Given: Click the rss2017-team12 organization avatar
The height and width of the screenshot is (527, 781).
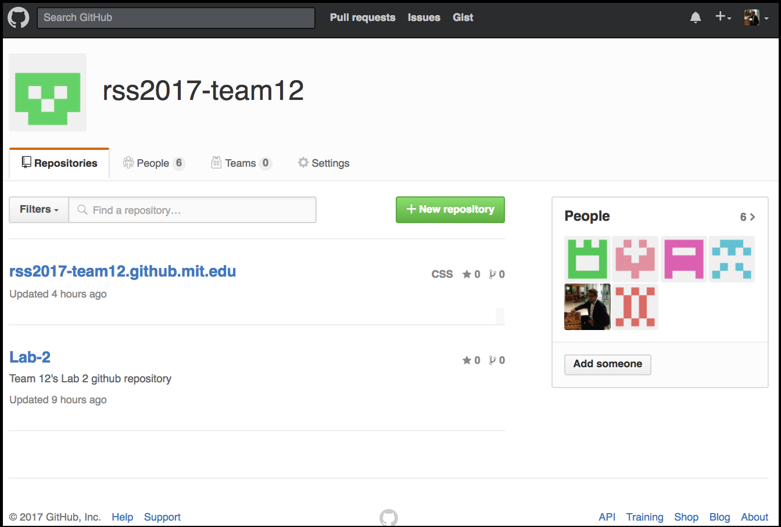Looking at the screenshot, I should pos(48,92).
